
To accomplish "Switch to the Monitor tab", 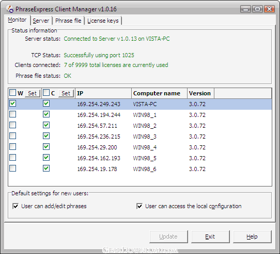I will pyautogui.click(x=17, y=20).
